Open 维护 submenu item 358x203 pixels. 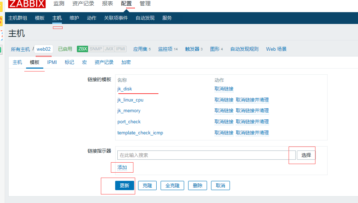pyautogui.click(x=74, y=18)
